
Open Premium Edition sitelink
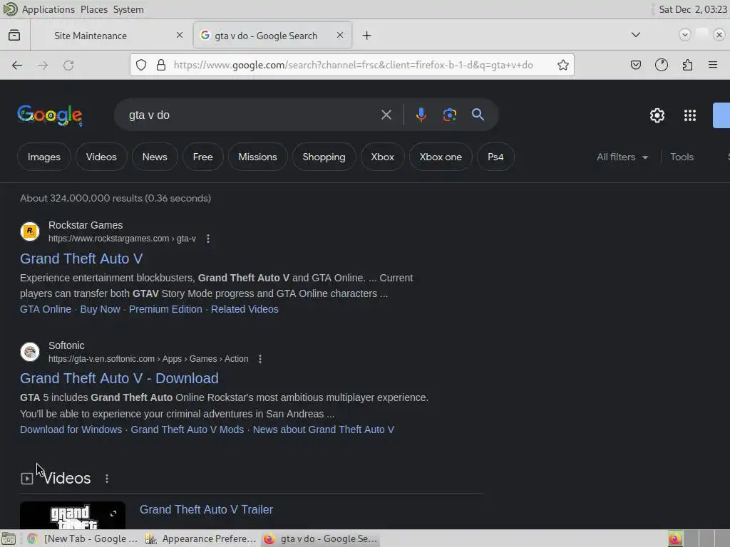tap(165, 309)
